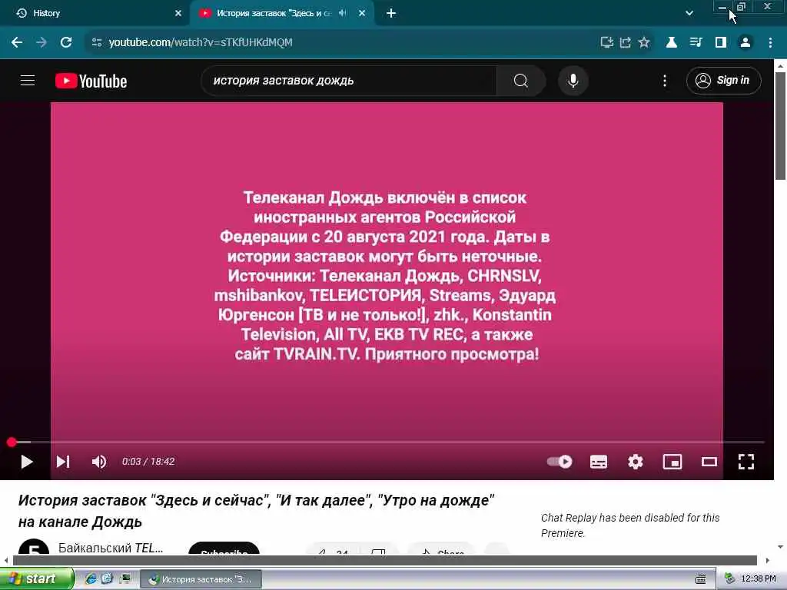This screenshot has height=590, width=787.
Task: Click Show Desktop quick launch icon
Action: 125,579
